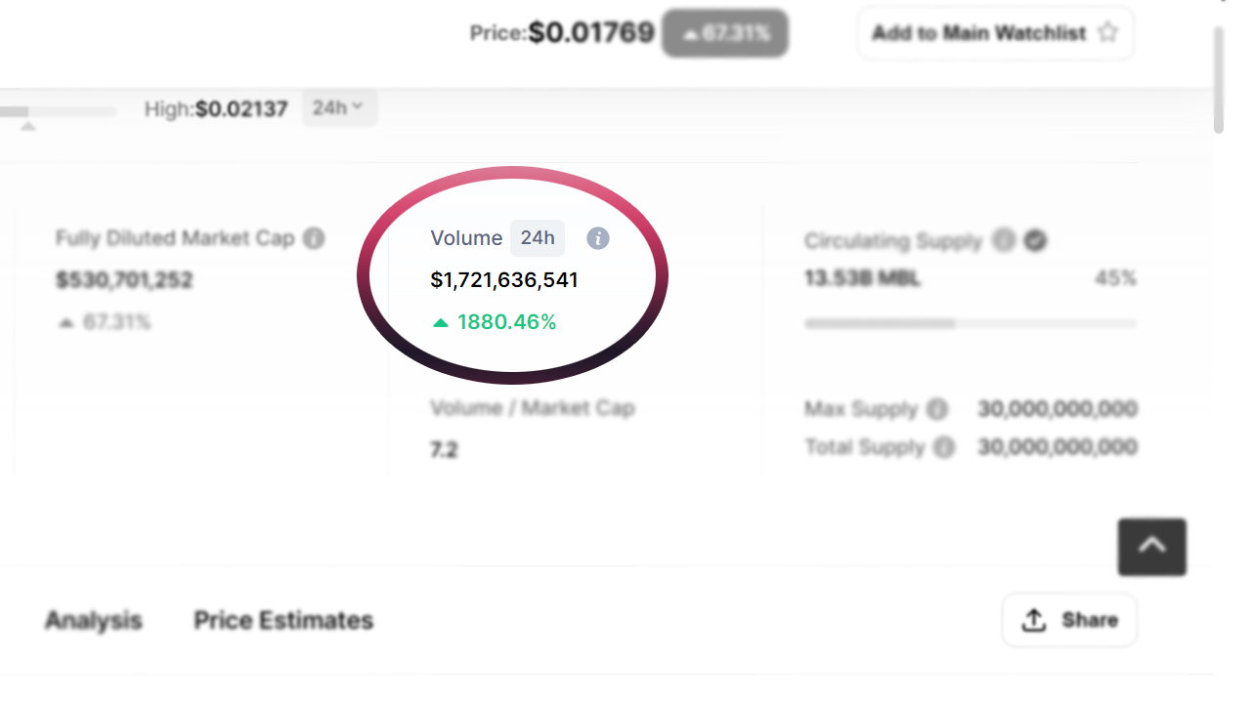Click the circulating supply progress bar
Viewport: 1251px width, 703px height.
971,323
